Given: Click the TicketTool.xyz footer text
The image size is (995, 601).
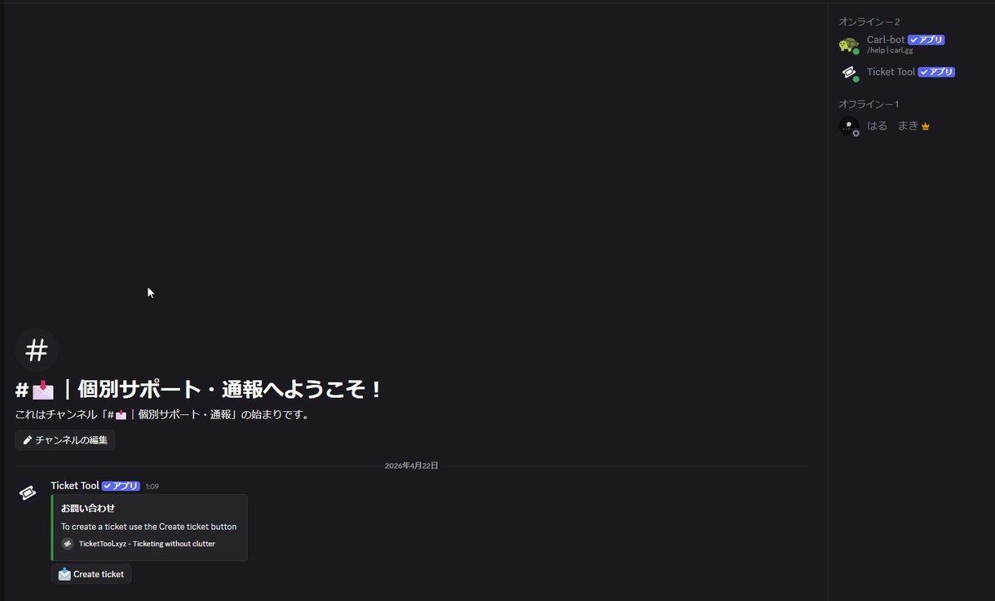Looking at the screenshot, I should pyautogui.click(x=147, y=544).
